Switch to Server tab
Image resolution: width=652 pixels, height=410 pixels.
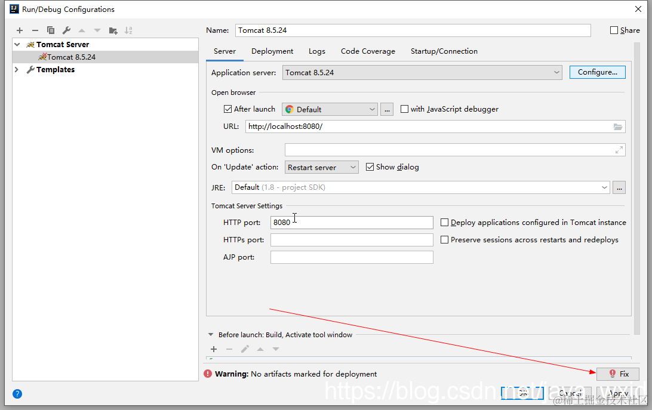(224, 51)
